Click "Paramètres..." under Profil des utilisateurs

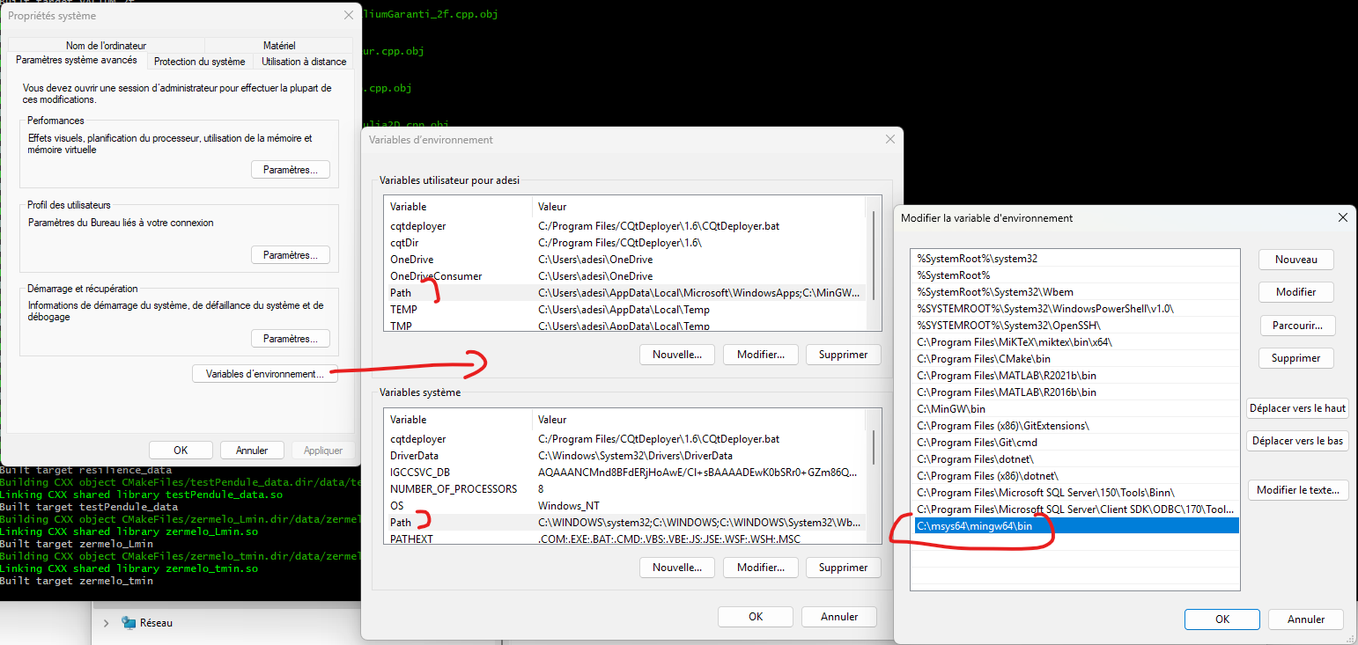[x=291, y=254]
